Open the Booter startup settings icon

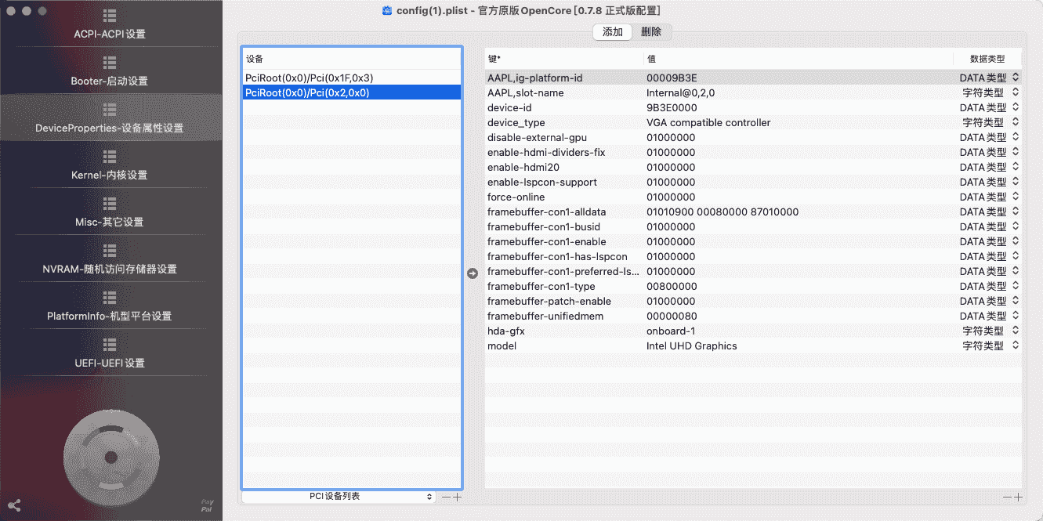point(110,63)
